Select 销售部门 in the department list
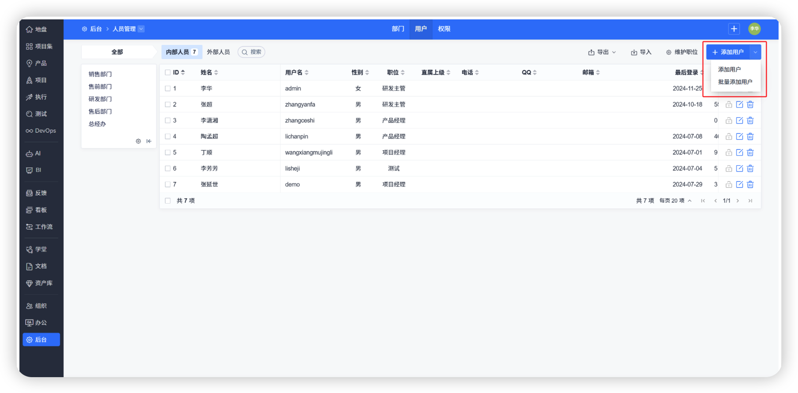Viewport: 798px width, 393px height. (100, 74)
